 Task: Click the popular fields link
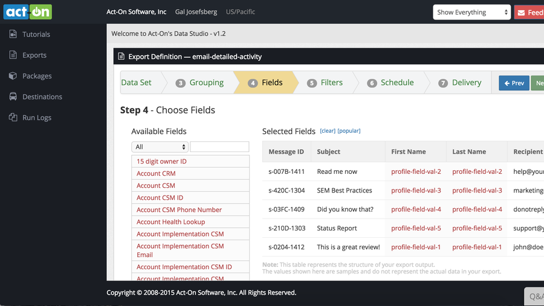[349, 131]
